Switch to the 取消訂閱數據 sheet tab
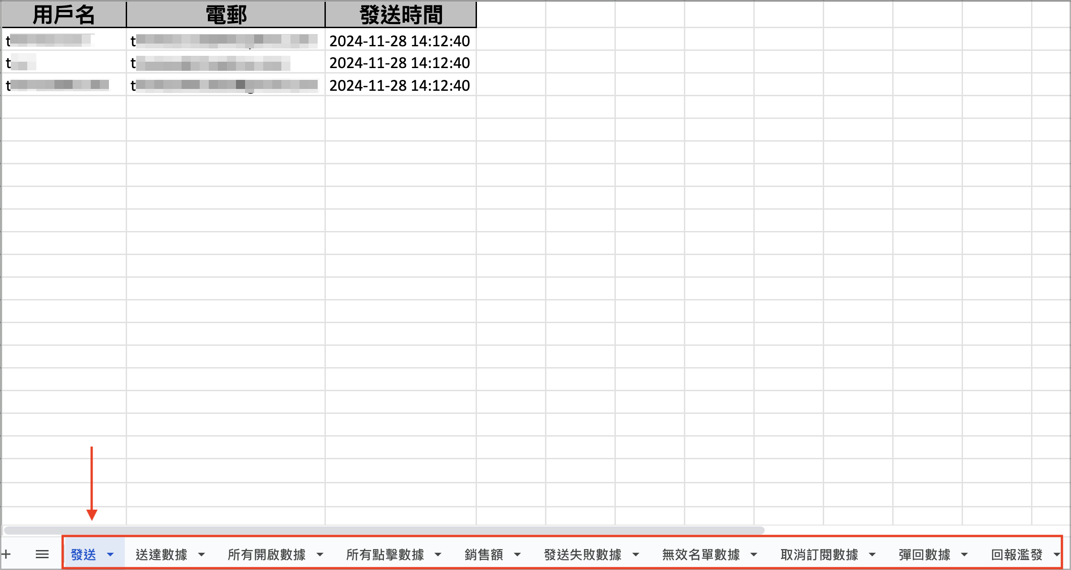Image resolution: width=1071 pixels, height=570 pixels. click(820, 555)
